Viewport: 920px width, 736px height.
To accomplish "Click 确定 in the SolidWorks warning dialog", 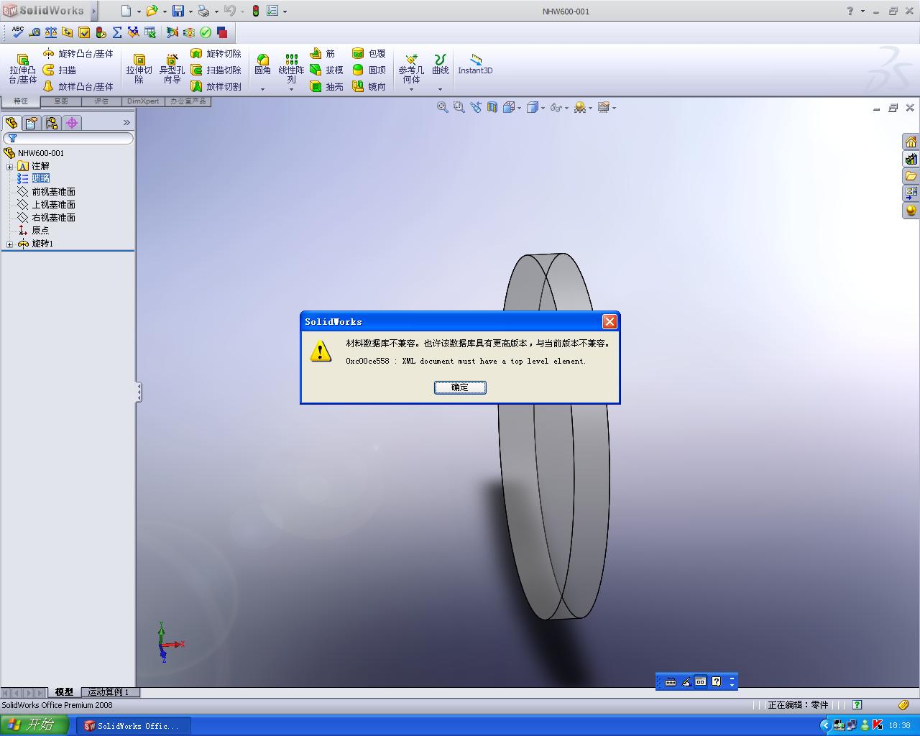I will click(x=460, y=387).
